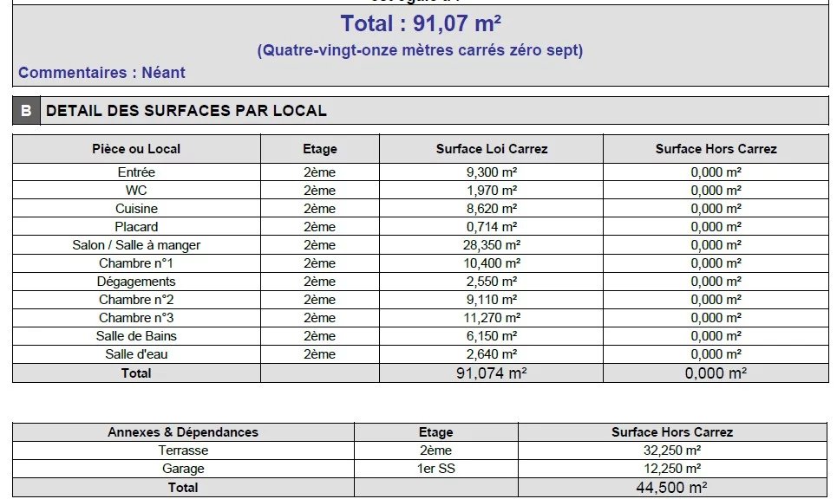Select the "Chambre n°1" row label

136,263
